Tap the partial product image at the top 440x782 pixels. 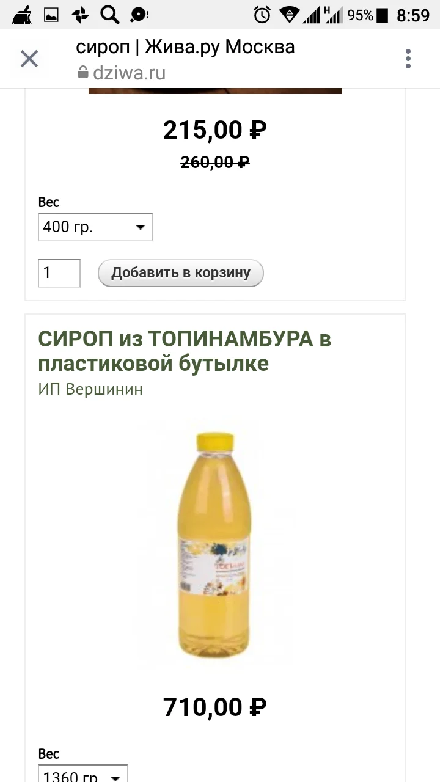coord(215,90)
